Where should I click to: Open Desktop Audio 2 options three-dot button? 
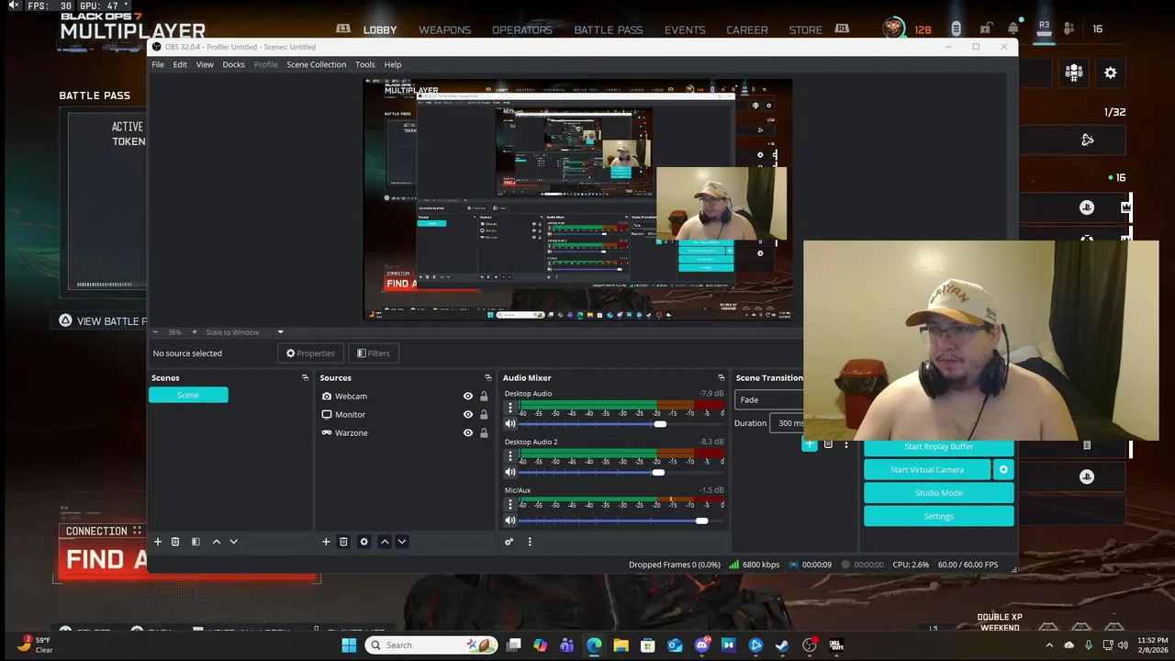coord(510,456)
